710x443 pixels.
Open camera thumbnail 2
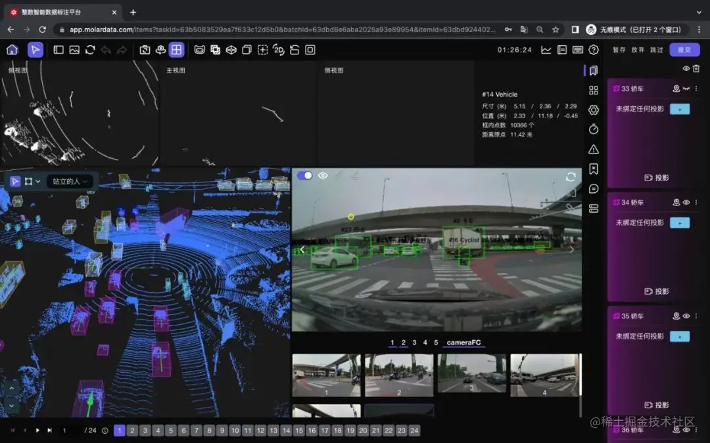tap(399, 375)
